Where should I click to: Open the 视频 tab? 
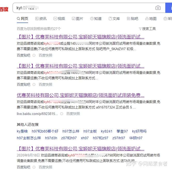[59, 19]
